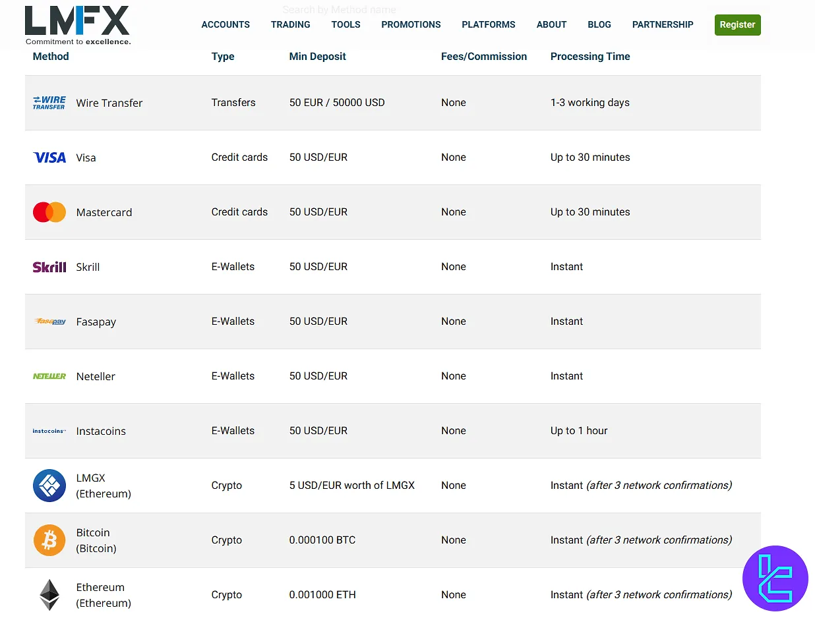The width and height of the screenshot is (815, 618).
Task: Click the LMGX coin icon
Action: click(x=49, y=486)
